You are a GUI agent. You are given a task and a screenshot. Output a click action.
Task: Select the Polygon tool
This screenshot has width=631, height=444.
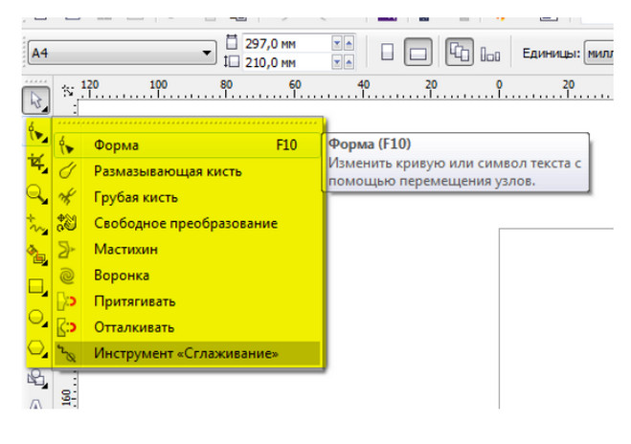pyautogui.click(x=37, y=348)
